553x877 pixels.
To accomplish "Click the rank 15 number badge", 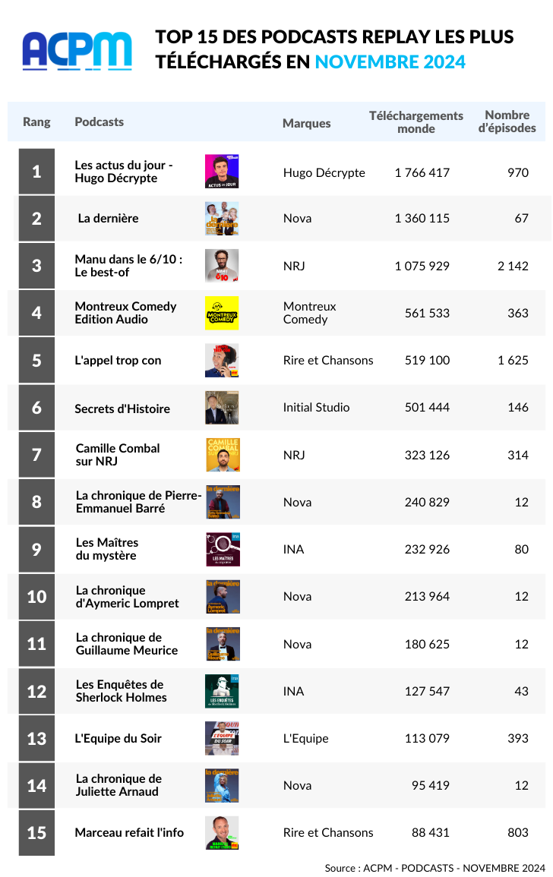I will [36, 833].
